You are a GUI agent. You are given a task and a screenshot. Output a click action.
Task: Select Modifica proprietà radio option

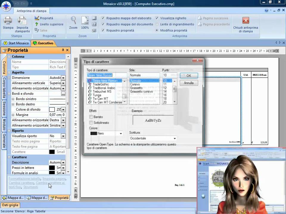click(157, 30)
